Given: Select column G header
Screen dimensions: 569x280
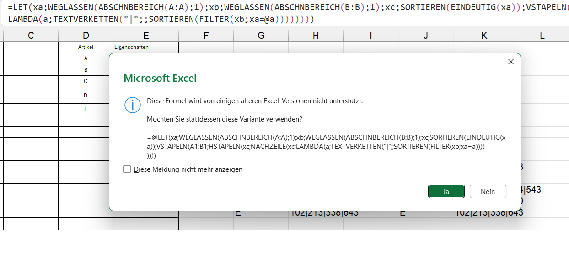Looking at the screenshot, I should [261, 36].
